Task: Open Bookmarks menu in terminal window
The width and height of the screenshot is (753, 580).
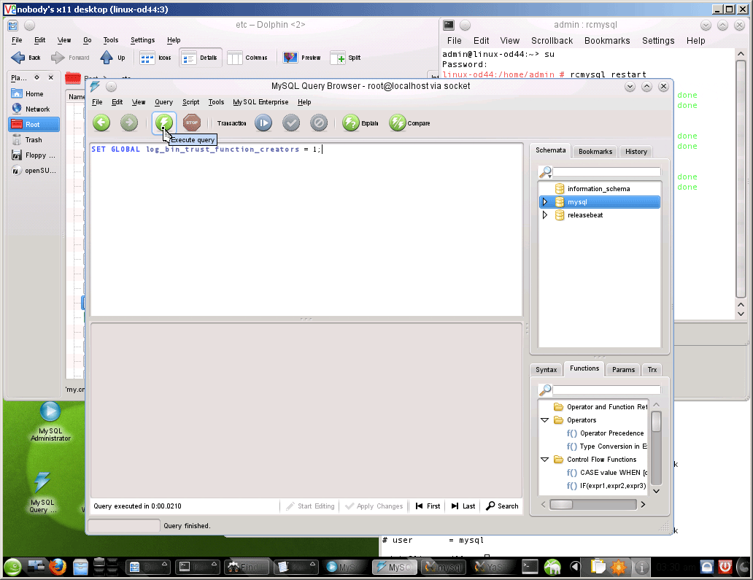Action: click(607, 41)
